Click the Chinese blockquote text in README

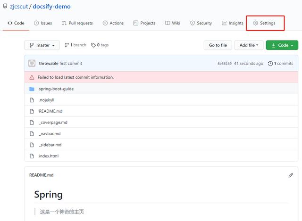point(62,212)
